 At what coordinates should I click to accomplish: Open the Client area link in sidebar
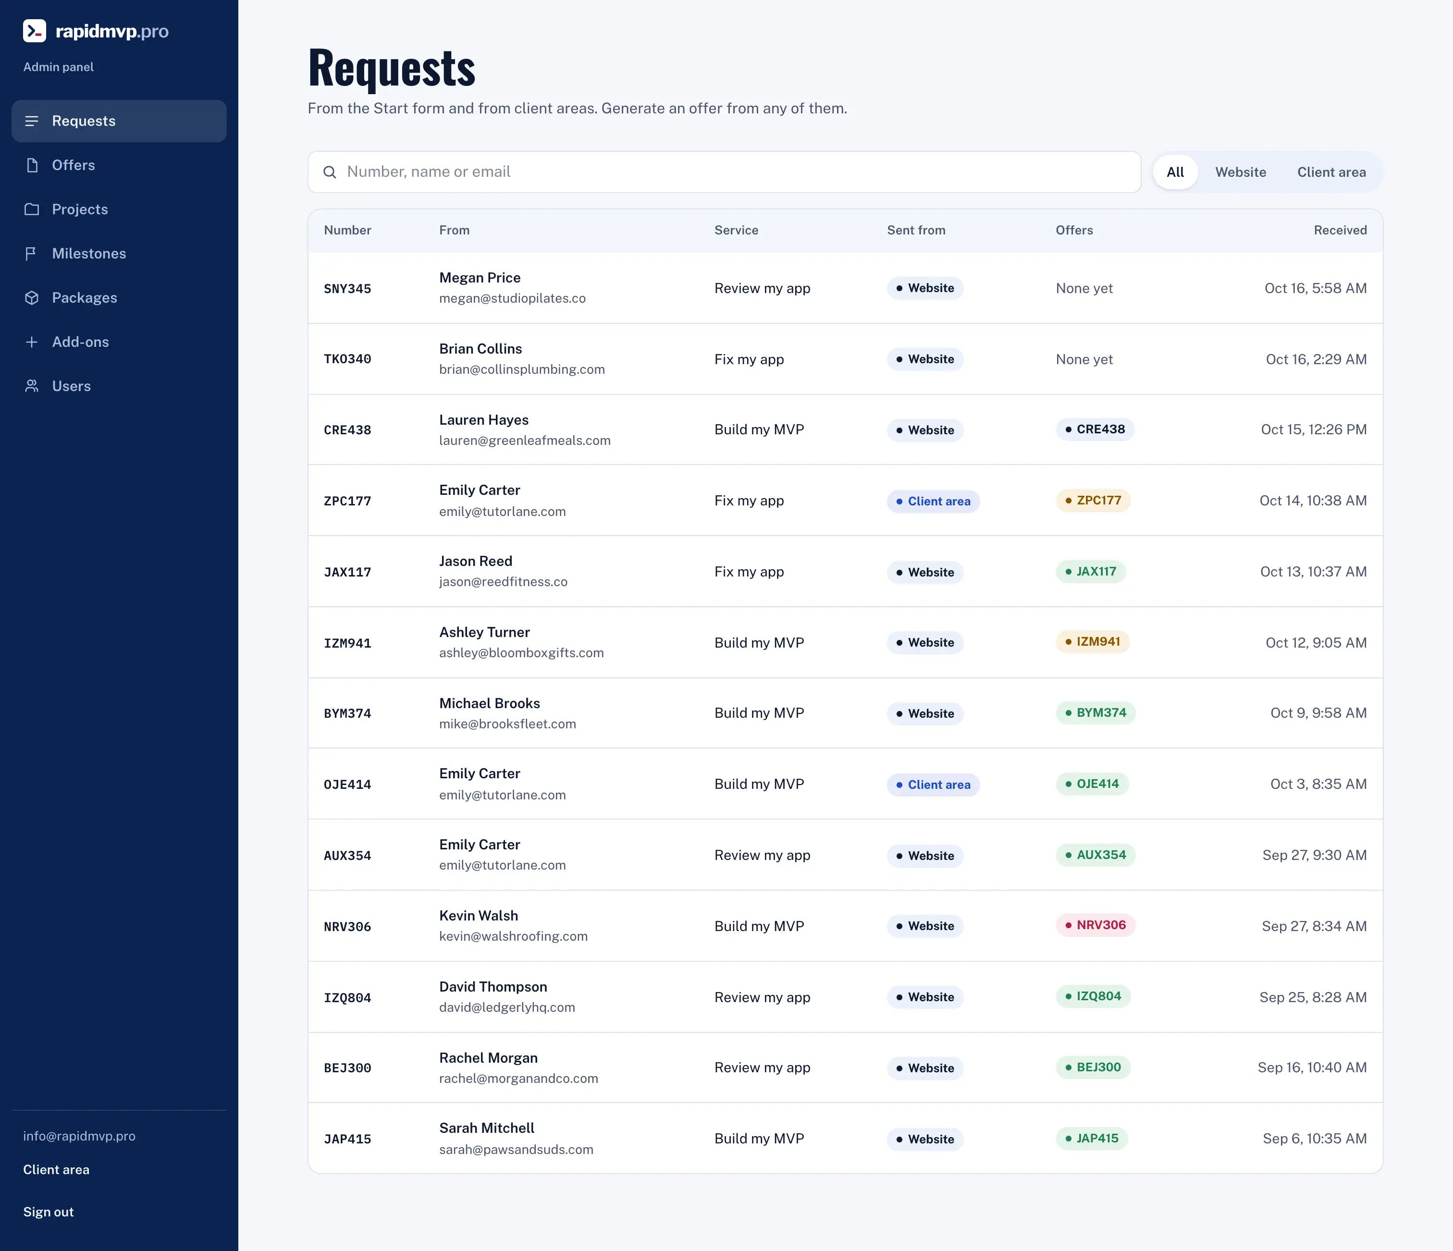click(x=56, y=1170)
